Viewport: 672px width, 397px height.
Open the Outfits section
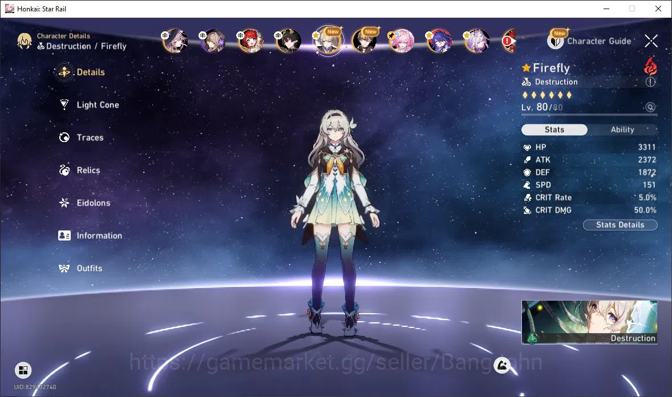coord(80,269)
